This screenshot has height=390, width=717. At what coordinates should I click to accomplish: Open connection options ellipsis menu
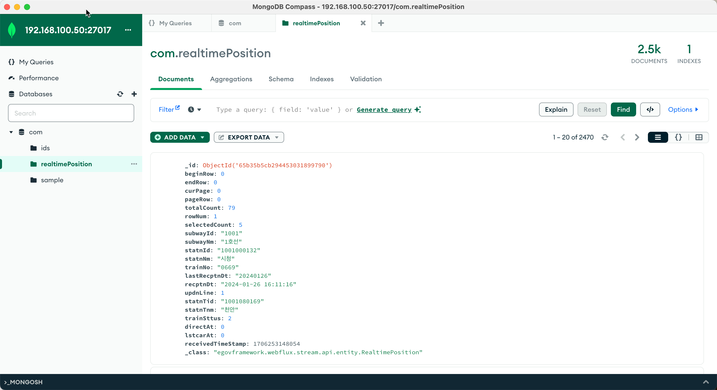click(x=128, y=30)
